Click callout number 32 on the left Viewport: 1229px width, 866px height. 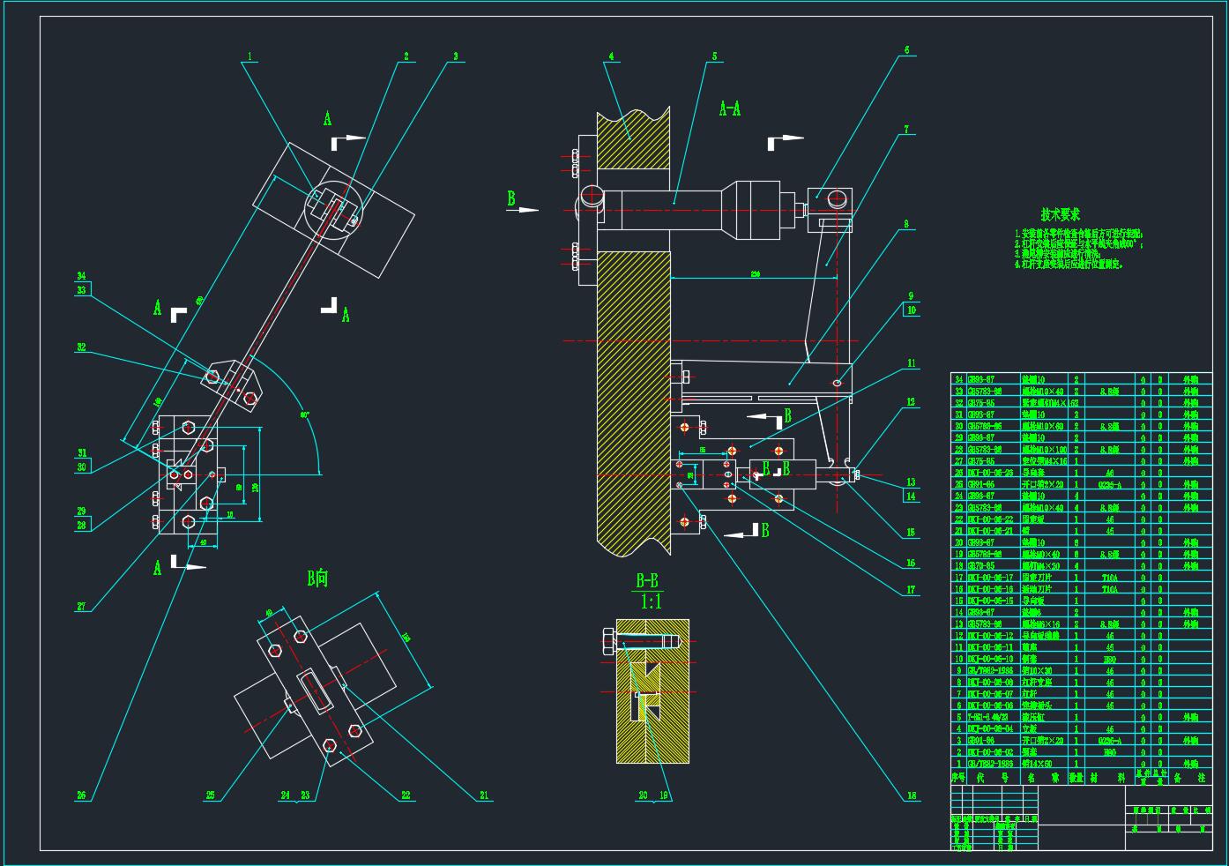[81, 347]
